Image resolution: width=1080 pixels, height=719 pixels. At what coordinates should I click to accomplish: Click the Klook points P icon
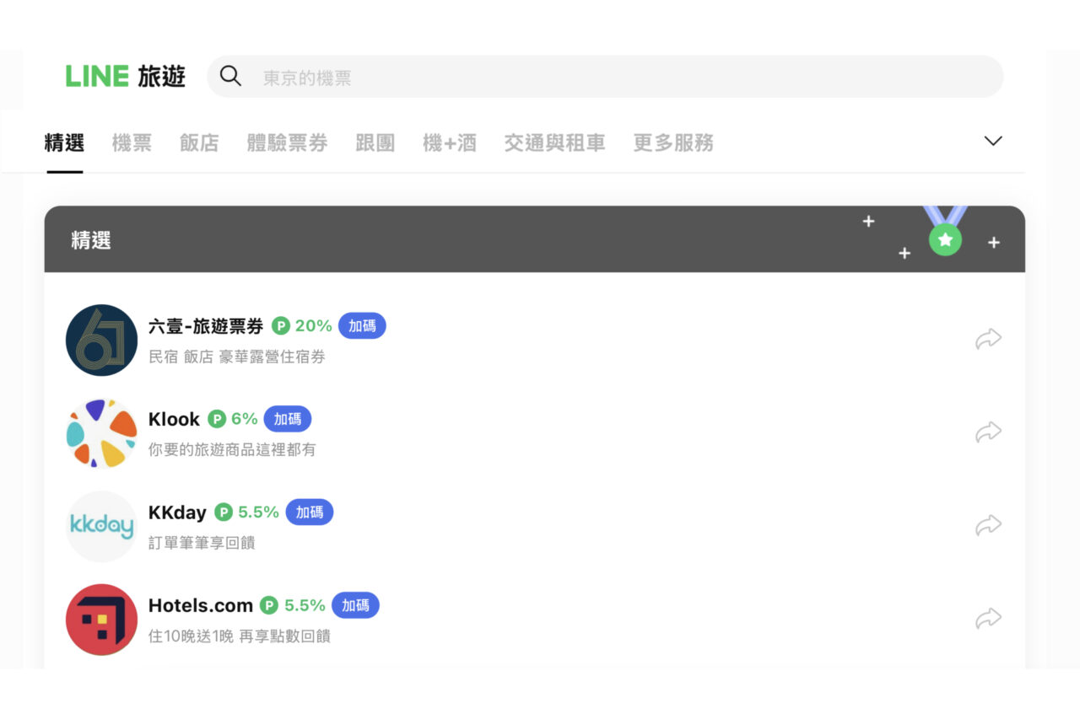pyautogui.click(x=217, y=419)
